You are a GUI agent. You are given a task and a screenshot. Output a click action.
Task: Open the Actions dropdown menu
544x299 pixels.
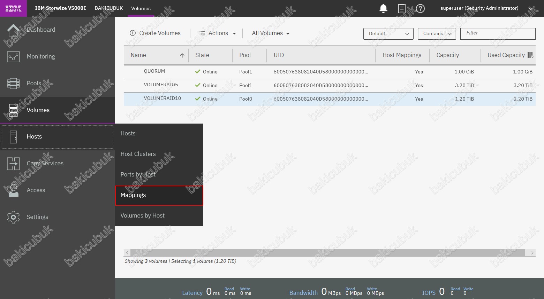click(218, 33)
